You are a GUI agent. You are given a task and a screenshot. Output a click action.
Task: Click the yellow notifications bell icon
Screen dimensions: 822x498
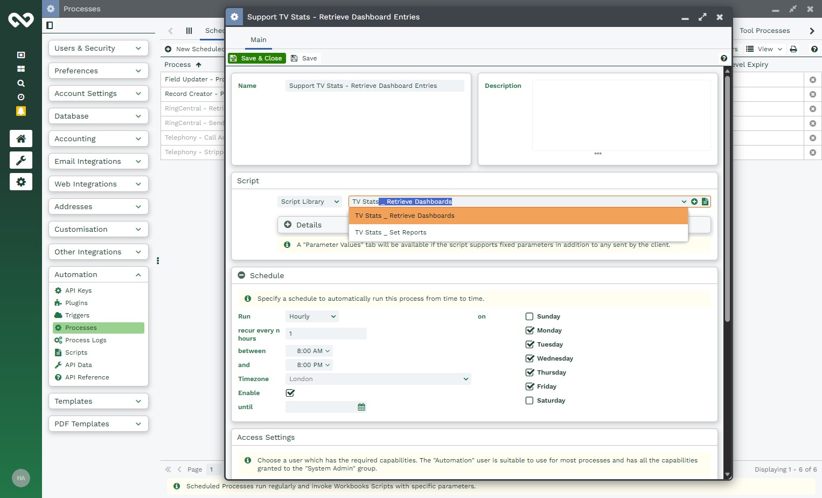coord(21,111)
